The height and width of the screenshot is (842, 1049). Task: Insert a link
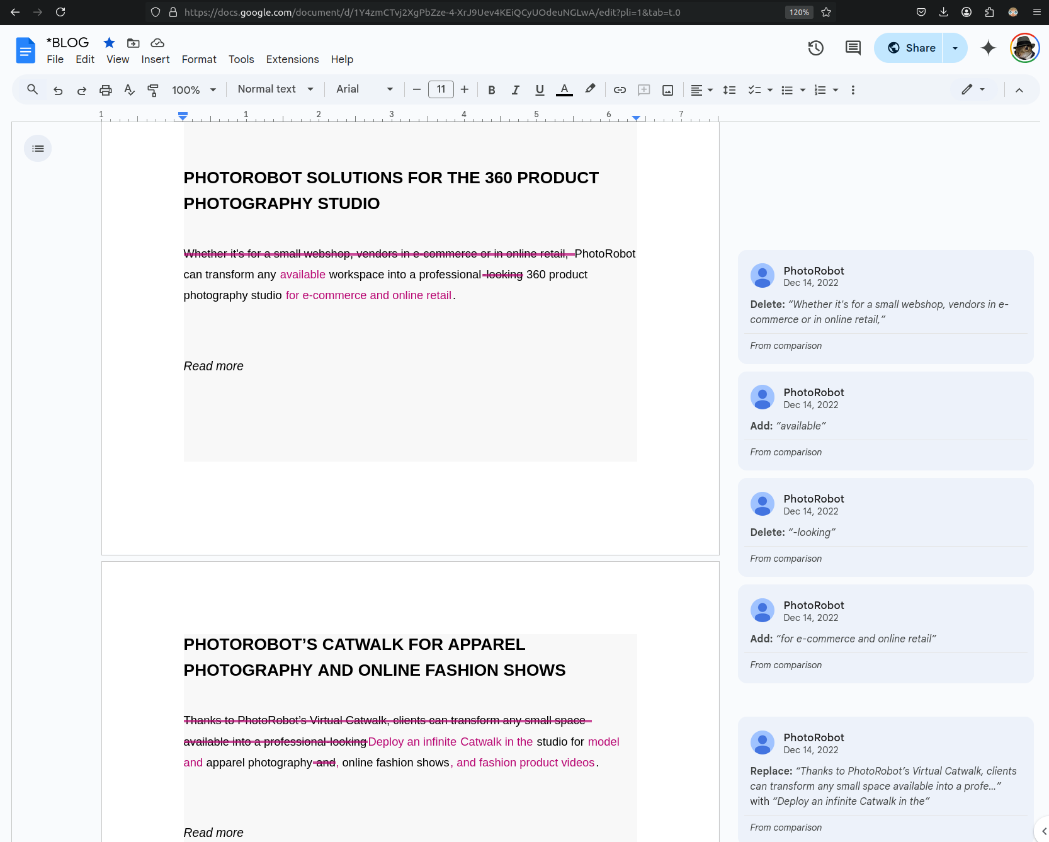point(620,90)
